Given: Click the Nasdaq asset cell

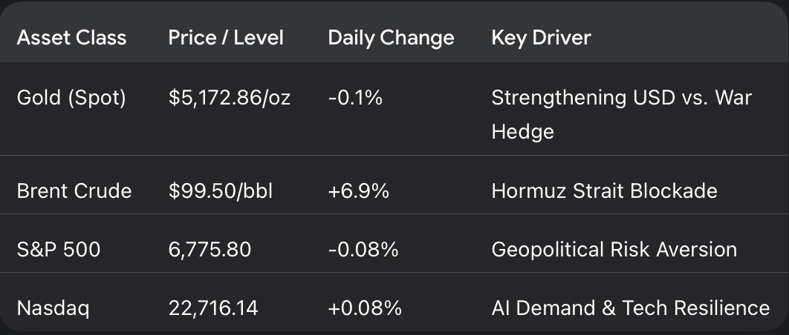Looking at the screenshot, I should (53, 308).
